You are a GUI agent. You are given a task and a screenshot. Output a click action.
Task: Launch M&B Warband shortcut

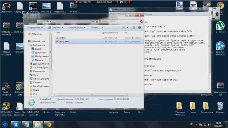6,89
